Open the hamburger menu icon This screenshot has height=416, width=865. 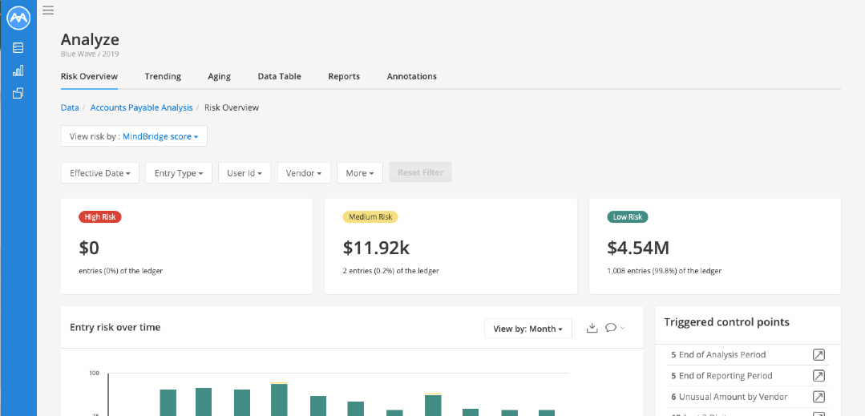click(x=48, y=10)
